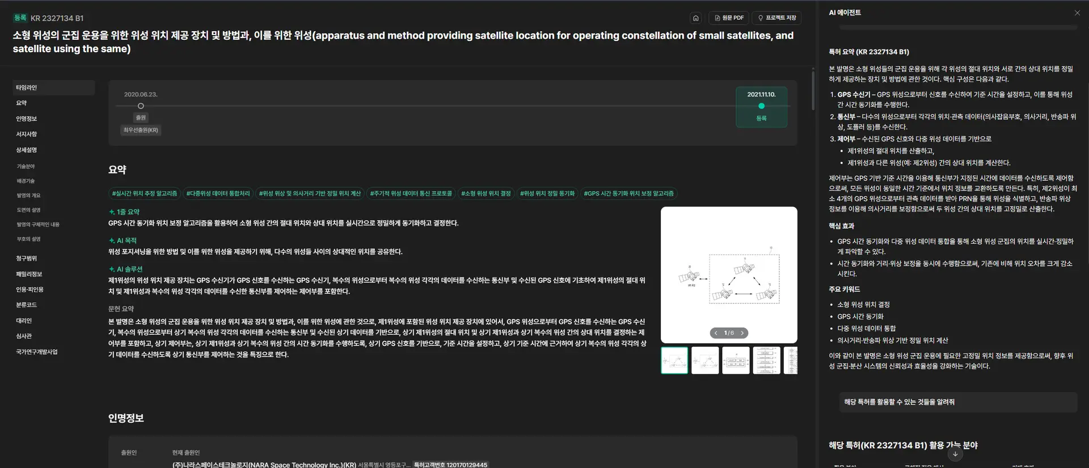Select tag #실시간 위치 추정 알고리즘
Viewport: 1089px width, 468px height.
pyautogui.click(x=145, y=193)
